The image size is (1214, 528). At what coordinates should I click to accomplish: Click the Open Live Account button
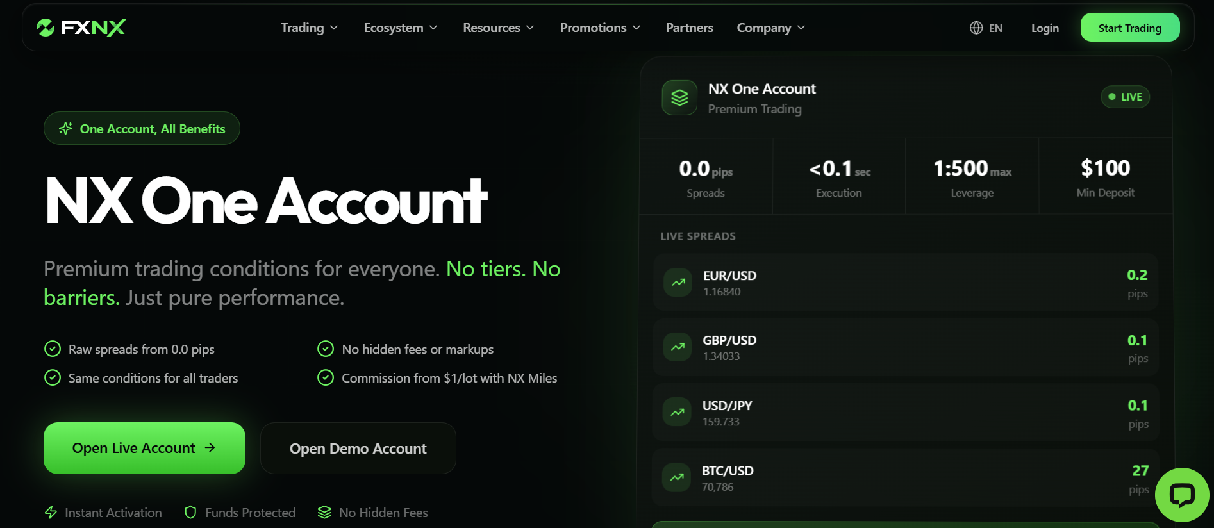pyautogui.click(x=144, y=448)
